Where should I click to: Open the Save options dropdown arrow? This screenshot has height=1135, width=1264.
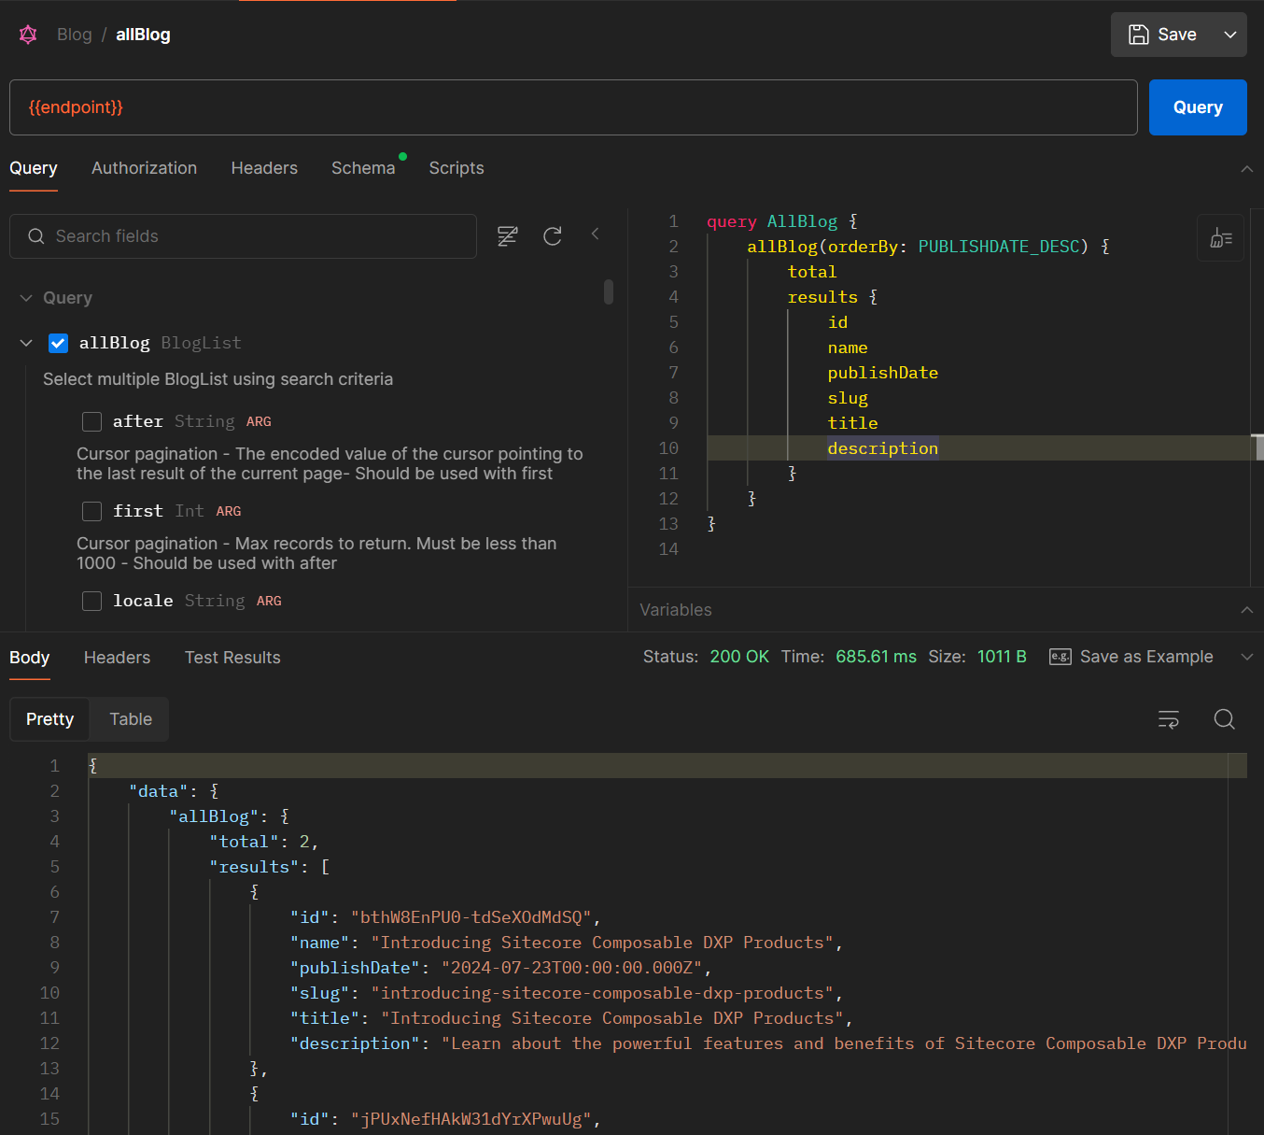(1230, 35)
